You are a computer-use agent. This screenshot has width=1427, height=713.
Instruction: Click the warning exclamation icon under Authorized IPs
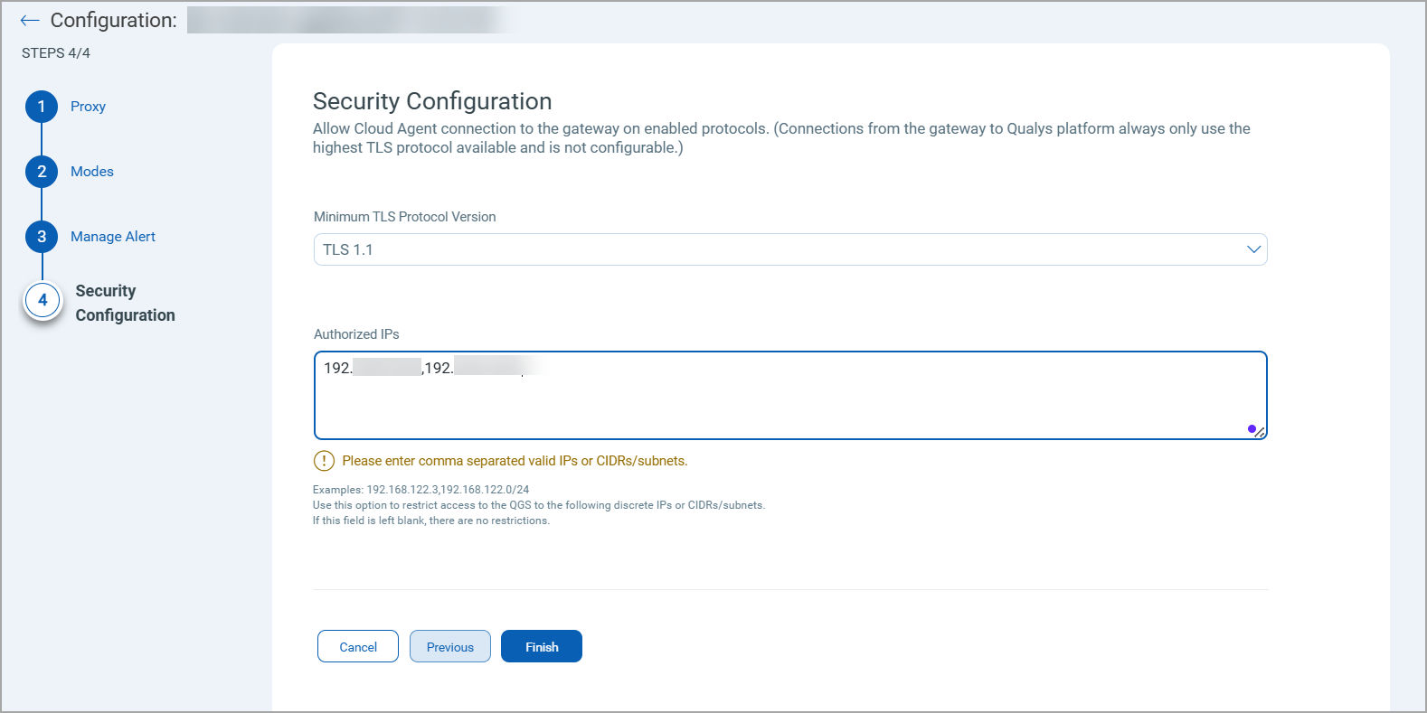click(x=324, y=461)
